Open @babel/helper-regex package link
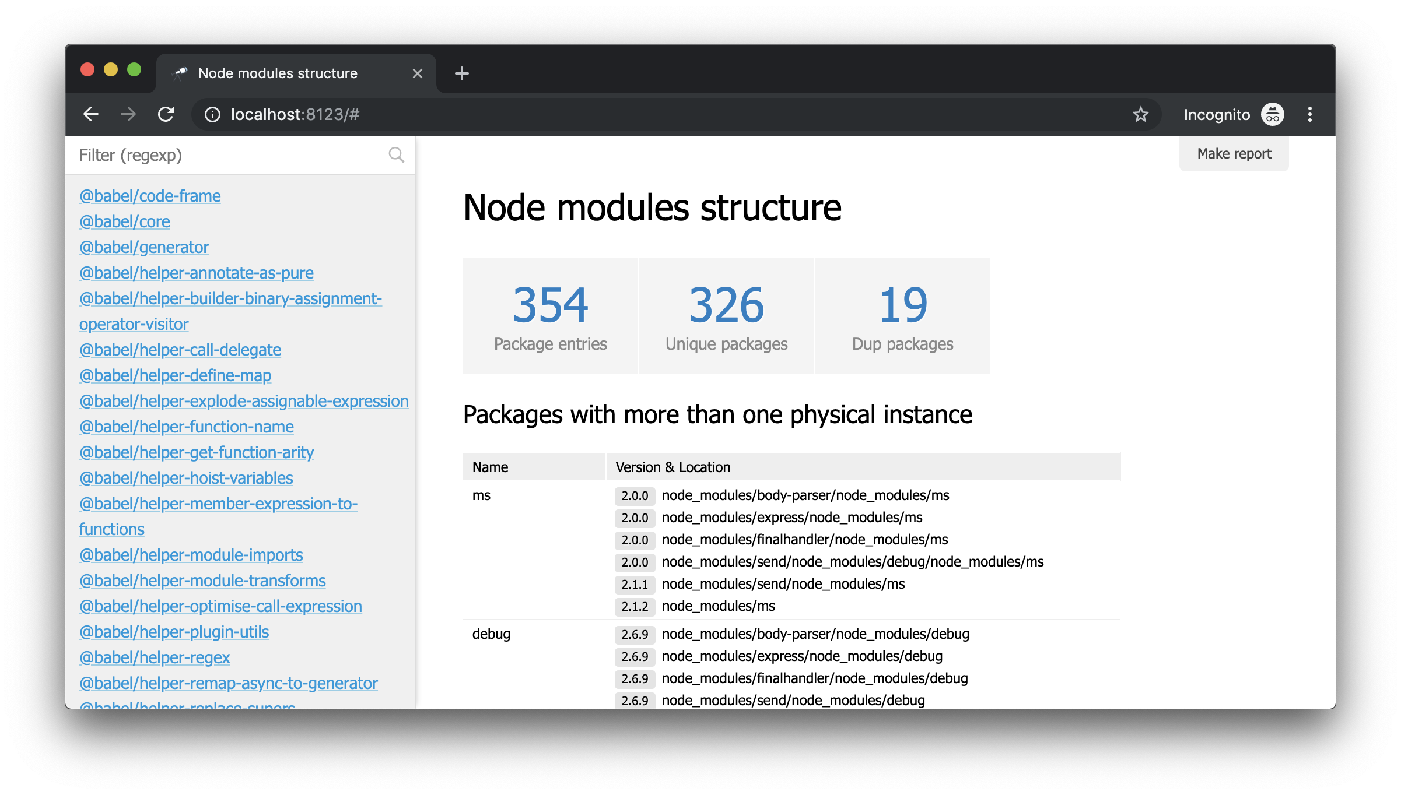 [x=155, y=657]
